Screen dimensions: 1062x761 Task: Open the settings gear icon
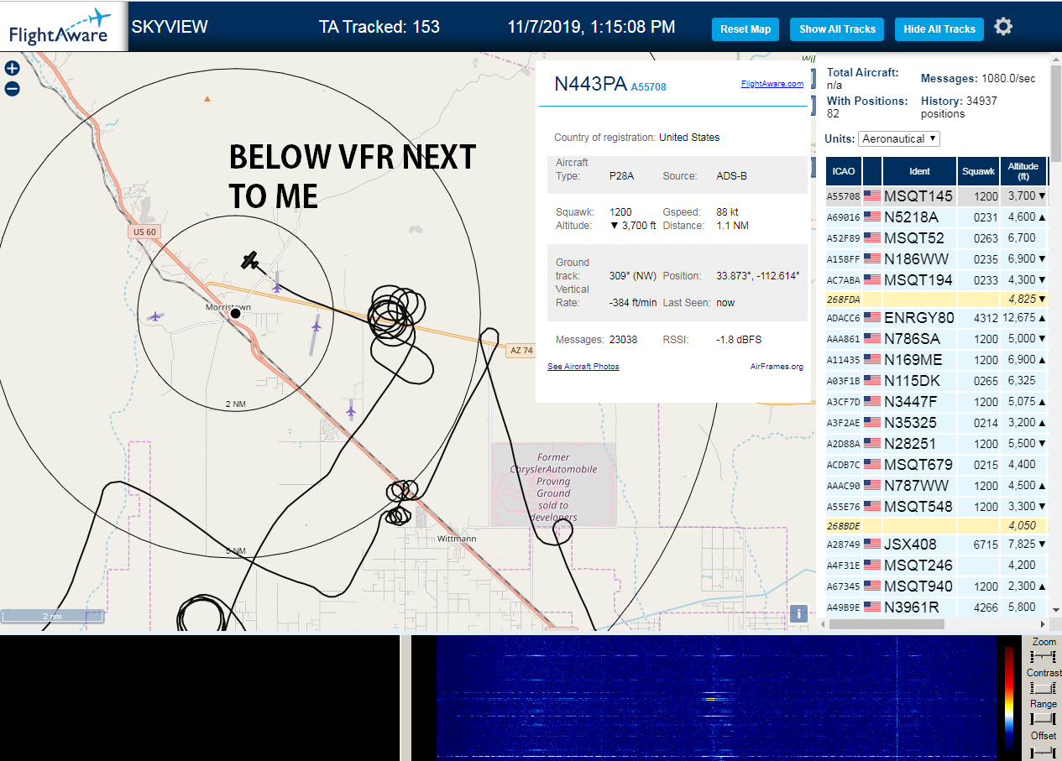(1002, 27)
